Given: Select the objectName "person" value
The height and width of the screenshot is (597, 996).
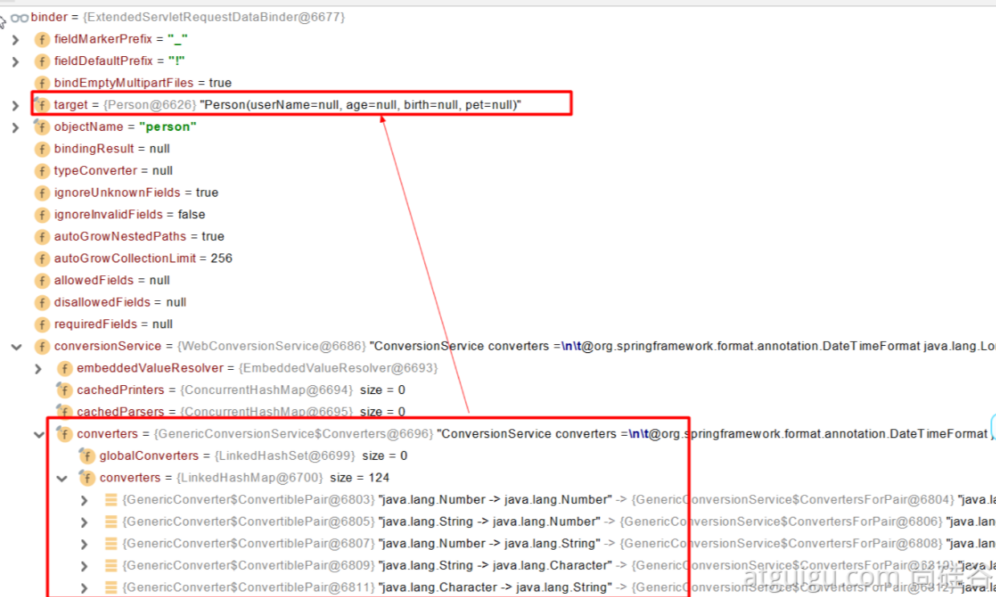Looking at the screenshot, I should pyautogui.click(x=168, y=127).
